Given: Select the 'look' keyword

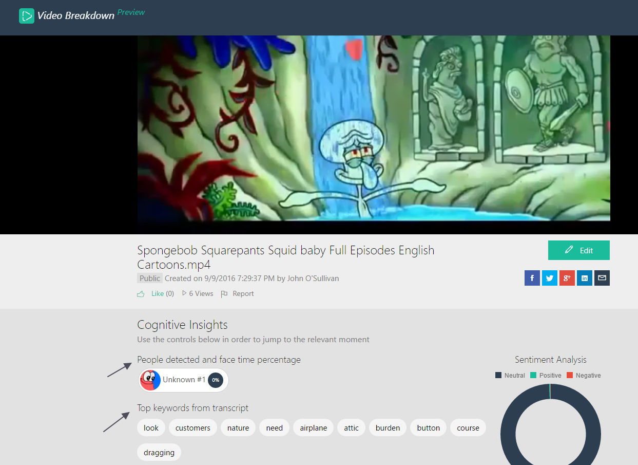Looking at the screenshot, I should 151,427.
